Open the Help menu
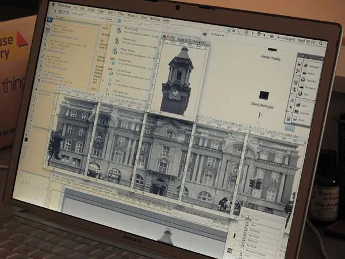 pos(167,20)
